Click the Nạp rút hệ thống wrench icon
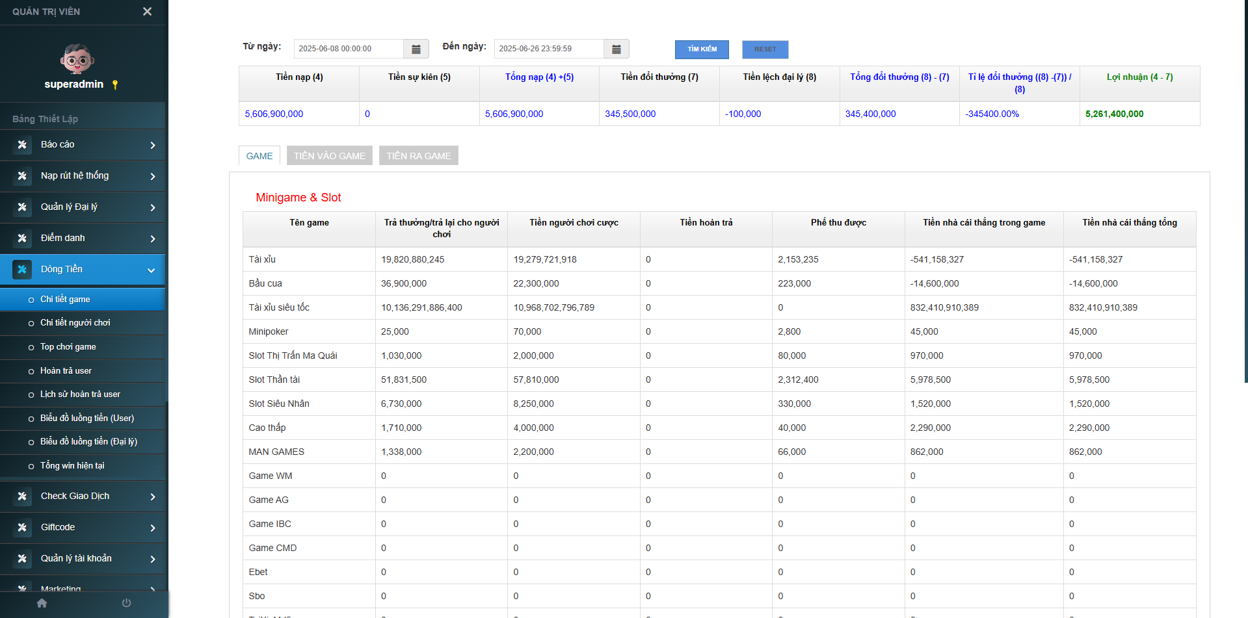 coord(22,176)
